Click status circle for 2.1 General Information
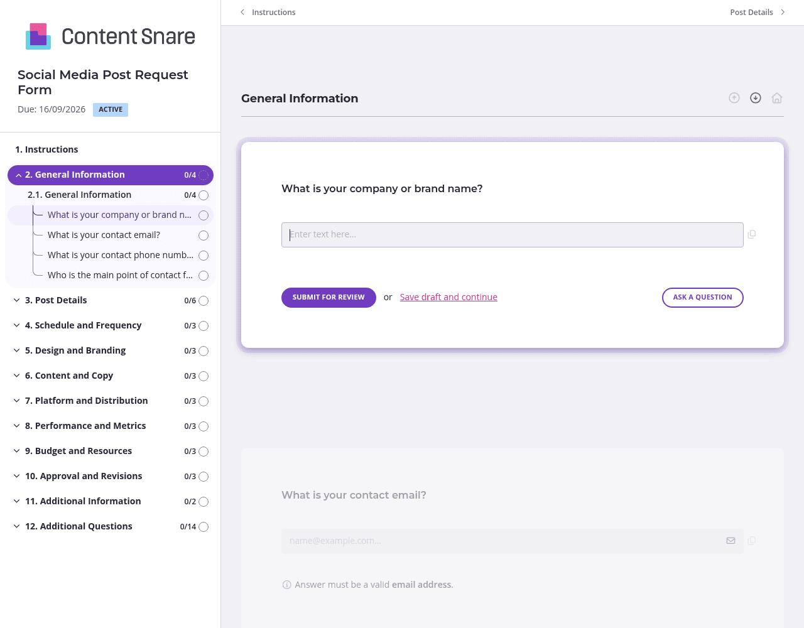 [x=204, y=195]
